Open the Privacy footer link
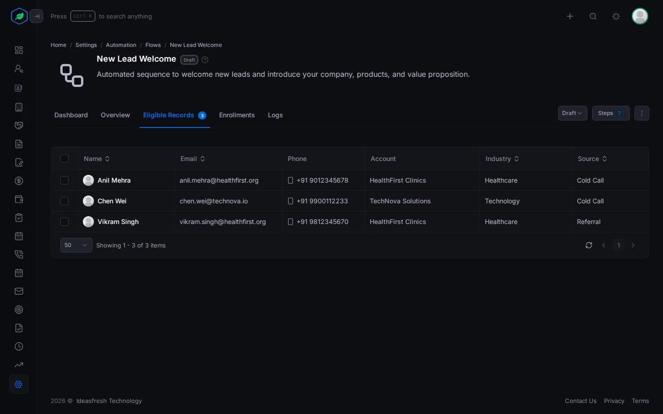 tap(614, 401)
